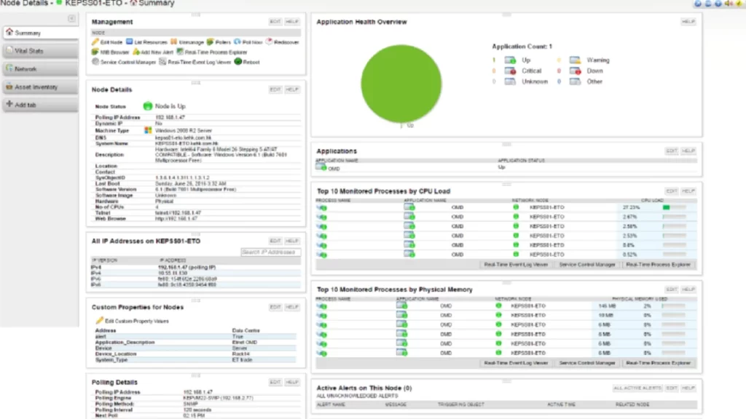The image size is (746, 419).
Task: Open Service Control Manager in Management panel
Action: [x=124, y=63]
